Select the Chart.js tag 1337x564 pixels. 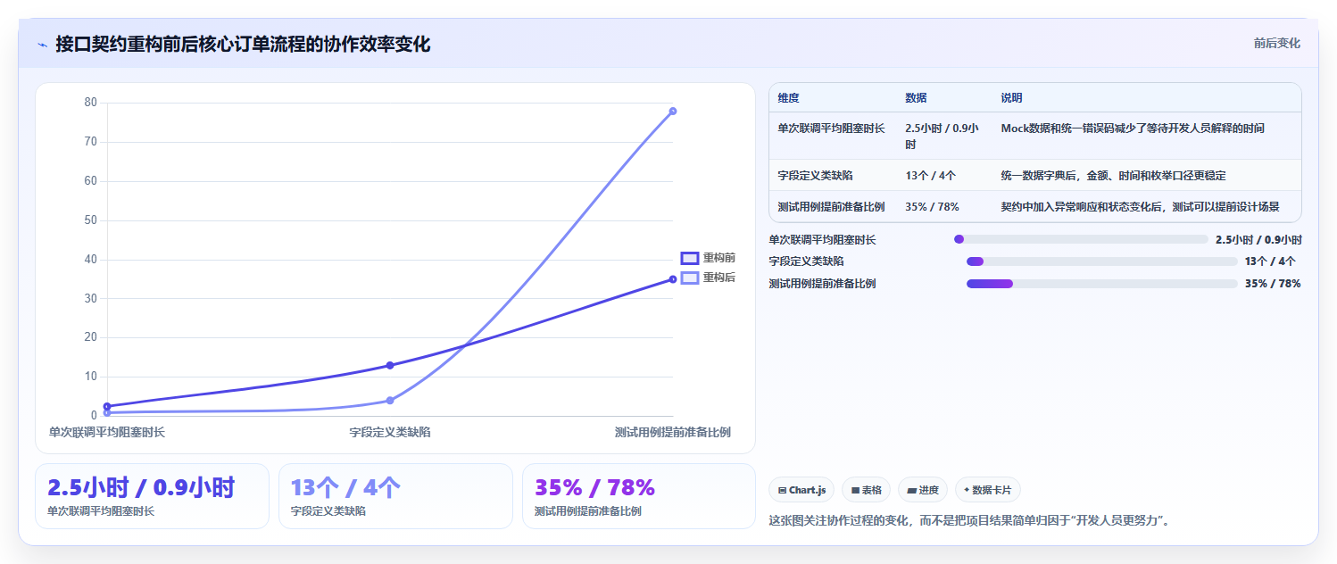[x=801, y=490]
